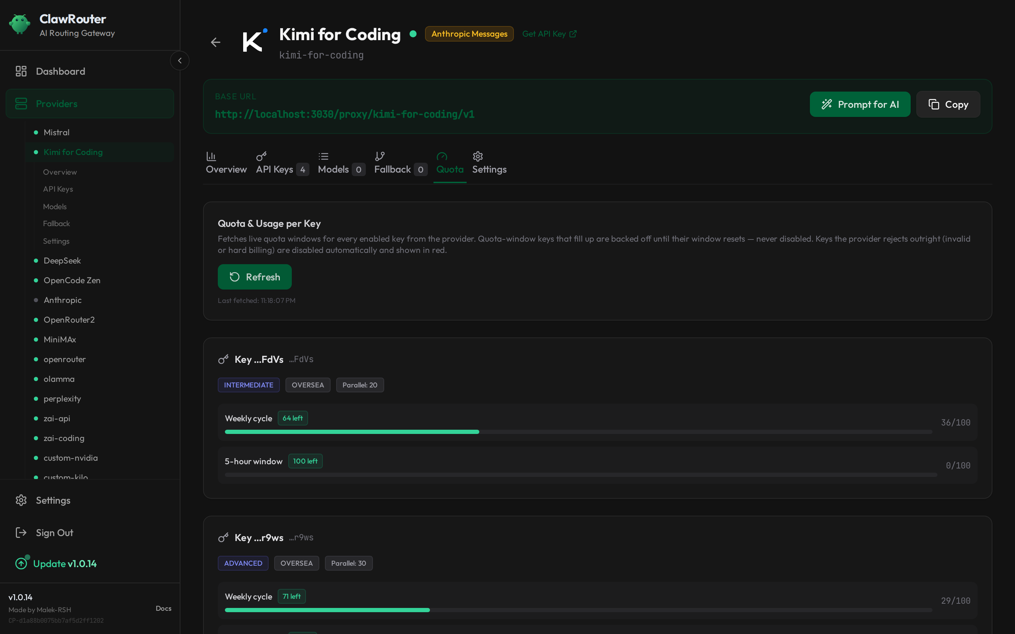1015x634 pixels.
Task: Click the Quota gauge icon
Action: coord(442,156)
